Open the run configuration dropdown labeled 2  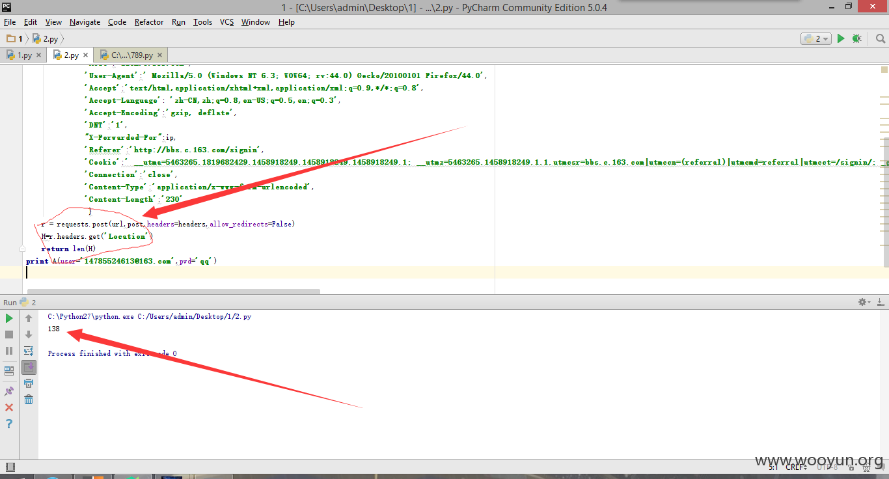click(816, 39)
